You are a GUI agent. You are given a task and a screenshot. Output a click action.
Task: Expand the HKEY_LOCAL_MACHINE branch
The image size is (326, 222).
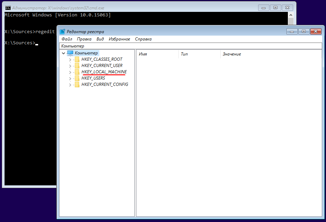pos(70,72)
